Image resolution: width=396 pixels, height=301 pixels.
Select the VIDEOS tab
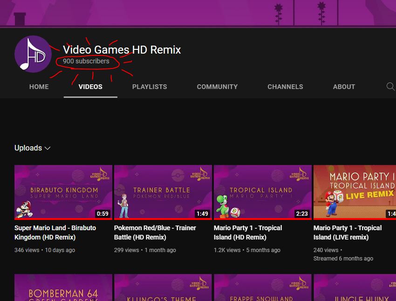point(90,87)
